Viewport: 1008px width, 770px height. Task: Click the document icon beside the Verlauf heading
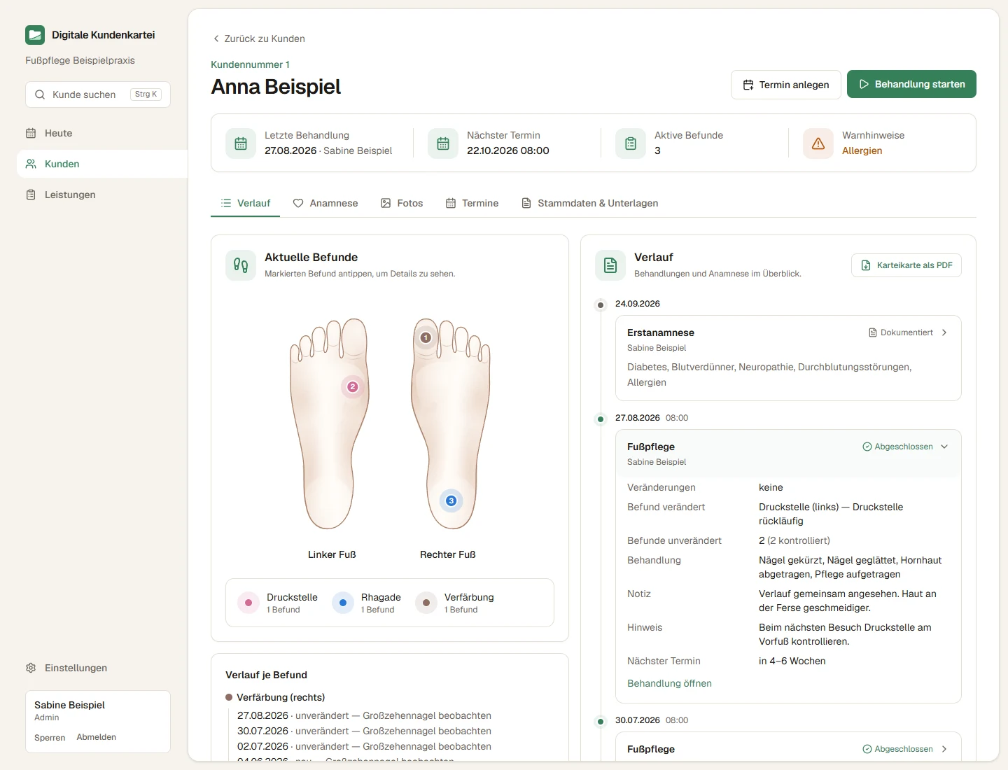(610, 265)
